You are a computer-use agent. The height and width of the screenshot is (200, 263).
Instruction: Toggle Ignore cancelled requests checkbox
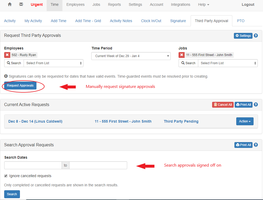click(6, 176)
